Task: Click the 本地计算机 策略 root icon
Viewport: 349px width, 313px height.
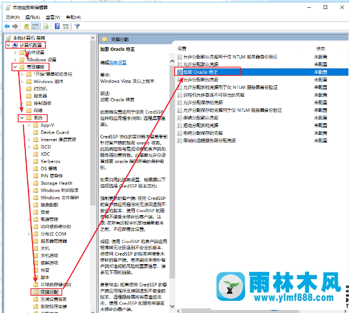Action: tap(8, 38)
